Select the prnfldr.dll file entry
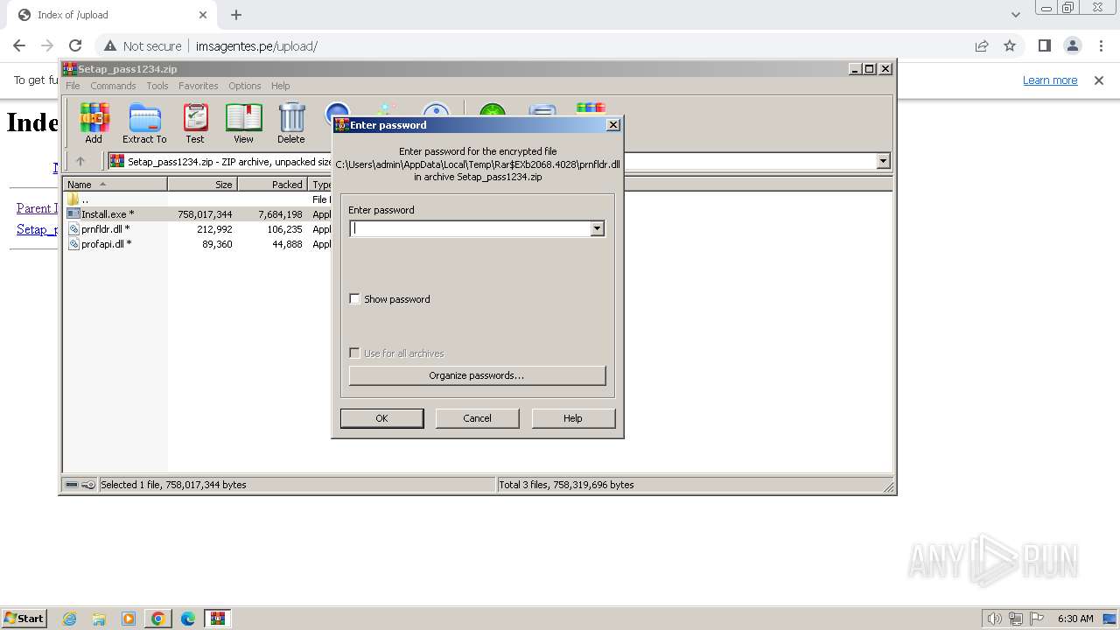The height and width of the screenshot is (630, 1120). click(x=105, y=229)
